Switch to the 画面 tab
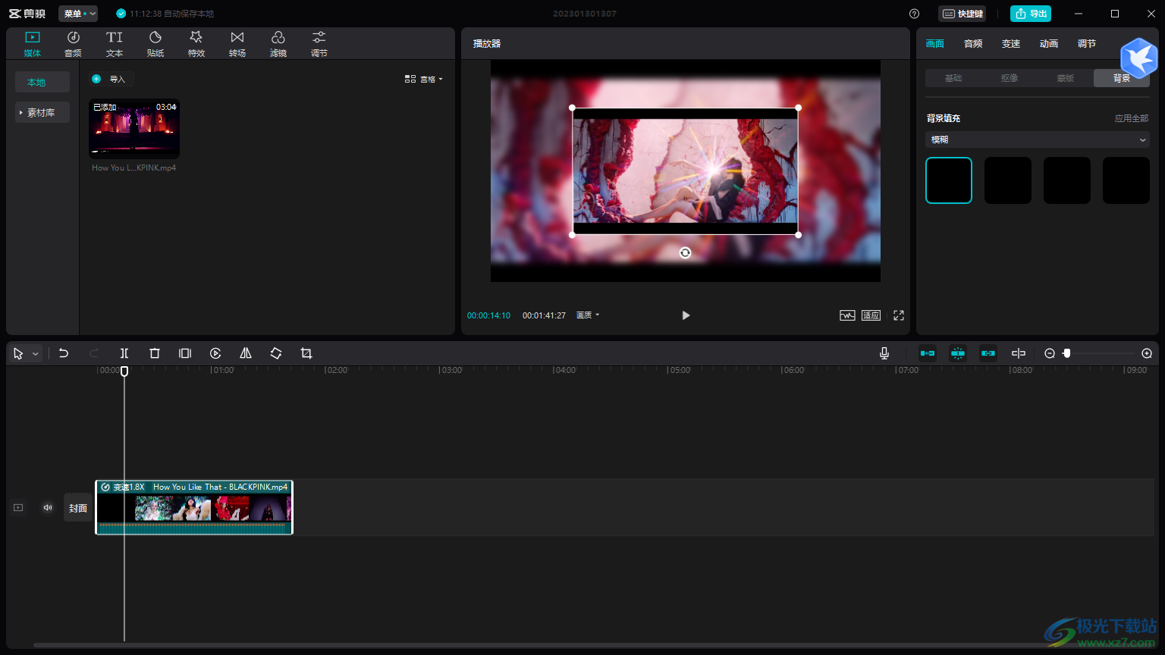 (935, 44)
